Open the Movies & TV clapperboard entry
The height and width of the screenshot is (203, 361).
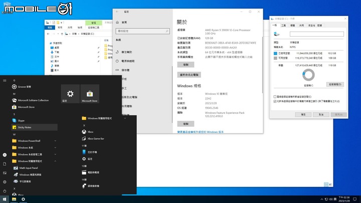coord(90,172)
